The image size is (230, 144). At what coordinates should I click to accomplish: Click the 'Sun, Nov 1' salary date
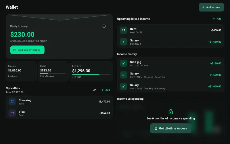(135, 44)
